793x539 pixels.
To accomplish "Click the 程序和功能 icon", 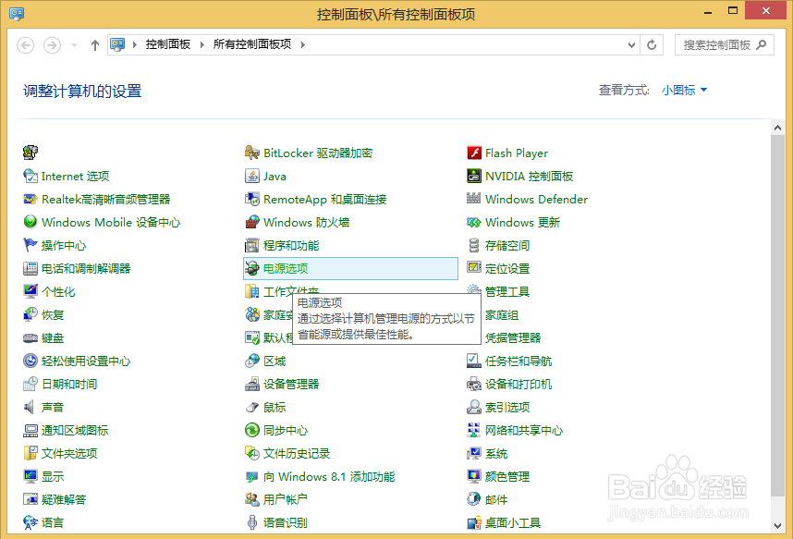I will coord(252,245).
